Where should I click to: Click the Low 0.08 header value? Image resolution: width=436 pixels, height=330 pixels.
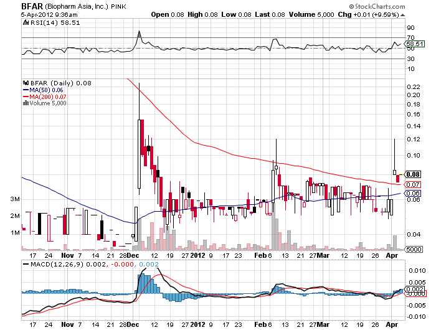pos(236,15)
